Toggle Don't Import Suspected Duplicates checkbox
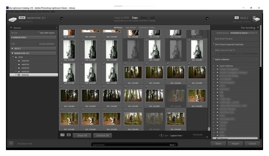The image size is (269, 156). [214, 44]
